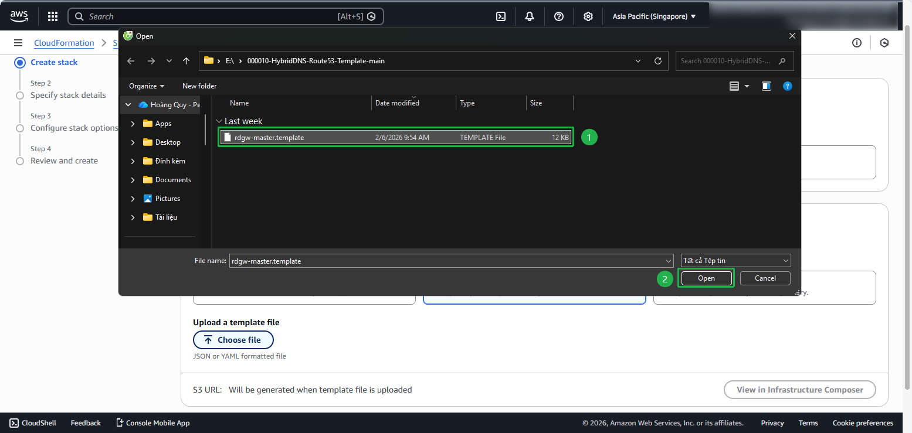Image resolution: width=912 pixels, height=433 pixels.
Task: Open the AWS settings gear
Action: pos(588,16)
